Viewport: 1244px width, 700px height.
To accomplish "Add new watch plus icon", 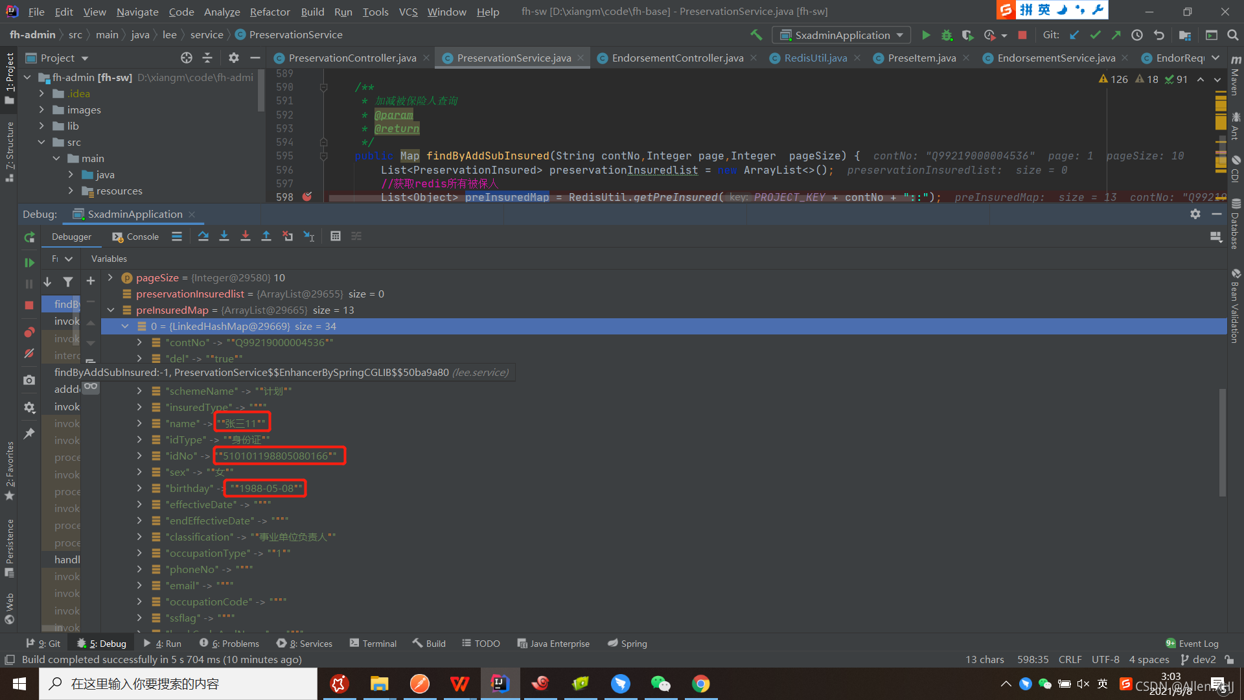I will click(x=91, y=281).
